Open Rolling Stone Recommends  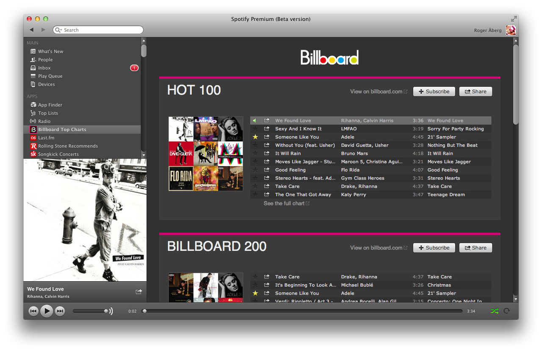pyautogui.click(x=67, y=146)
